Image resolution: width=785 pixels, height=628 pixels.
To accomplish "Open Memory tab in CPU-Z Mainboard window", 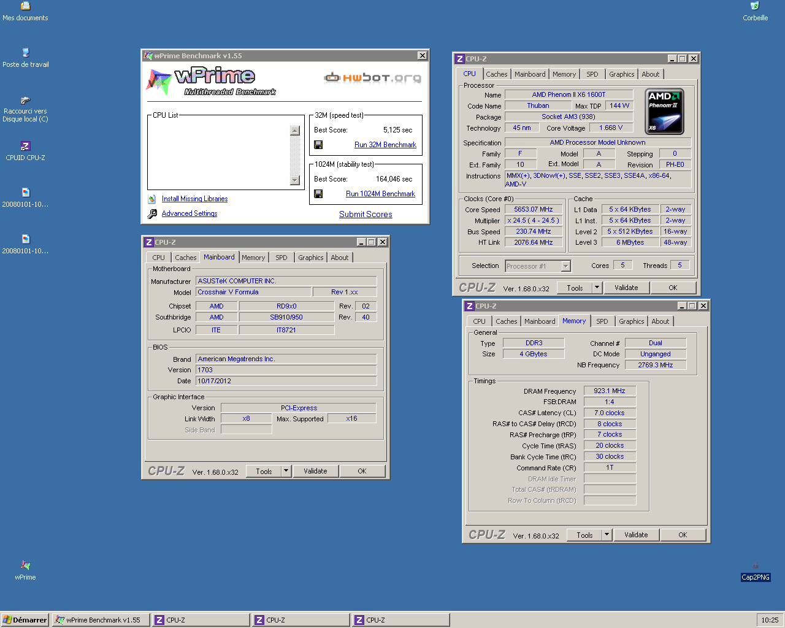I will coord(253,258).
